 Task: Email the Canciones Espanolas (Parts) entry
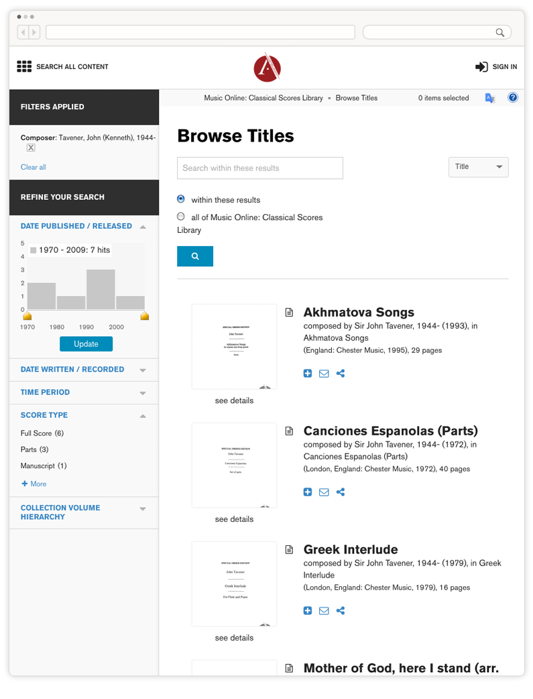324,492
